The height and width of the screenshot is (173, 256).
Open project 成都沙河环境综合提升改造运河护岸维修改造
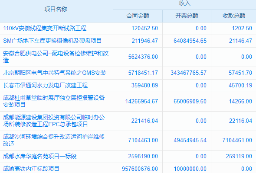[x=54, y=140]
